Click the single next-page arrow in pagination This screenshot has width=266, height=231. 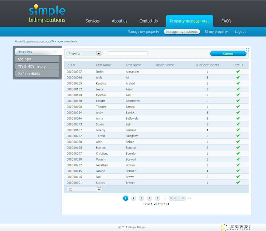(x=165, y=198)
